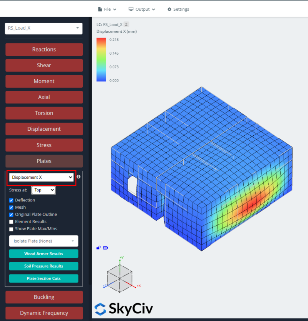Change the Stress at Top dropdown
The height and width of the screenshot is (321, 308).
pyautogui.click(x=43, y=190)
